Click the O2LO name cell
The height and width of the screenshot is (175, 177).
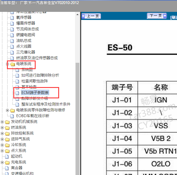coord(160,164)
